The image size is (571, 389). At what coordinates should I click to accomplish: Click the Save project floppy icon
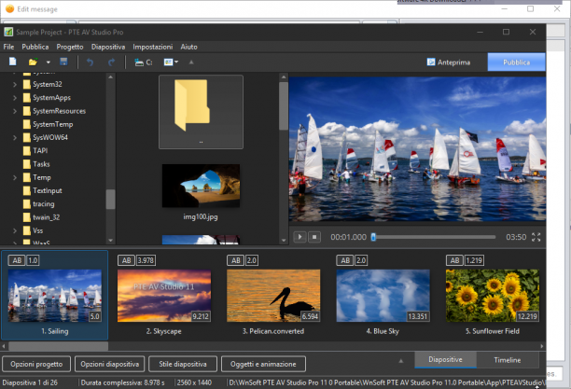(x=63, y=62)
